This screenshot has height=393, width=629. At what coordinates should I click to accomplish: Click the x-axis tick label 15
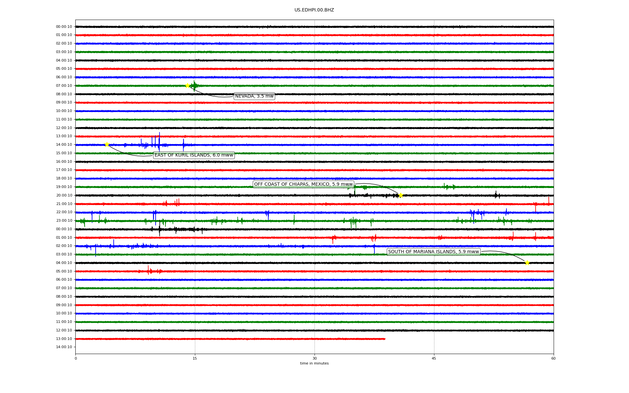(195, 358)
